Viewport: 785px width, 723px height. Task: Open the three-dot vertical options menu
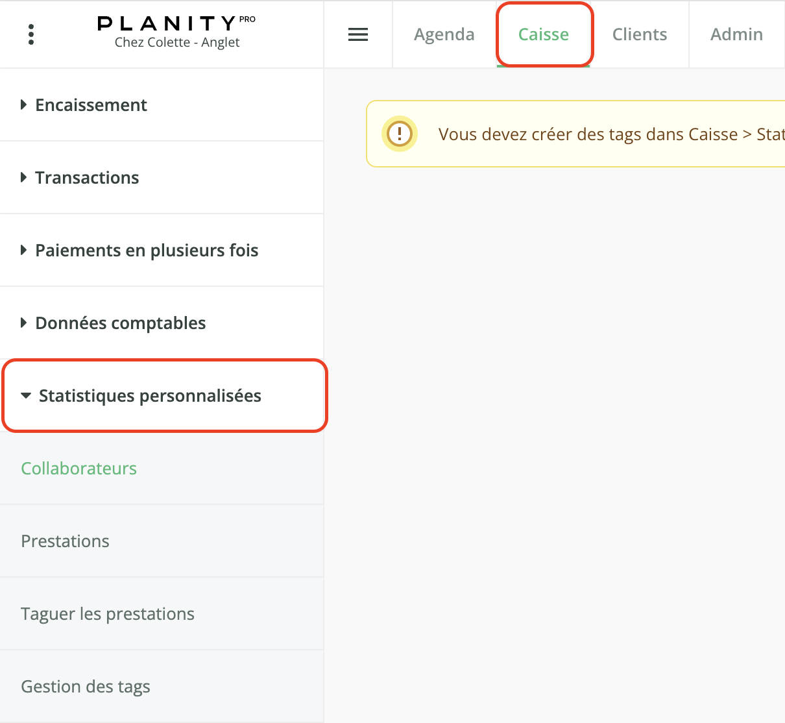click(x=31, y=34)
